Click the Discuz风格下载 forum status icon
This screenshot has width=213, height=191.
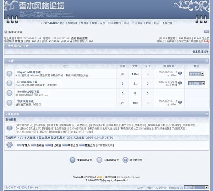[10, 83]
